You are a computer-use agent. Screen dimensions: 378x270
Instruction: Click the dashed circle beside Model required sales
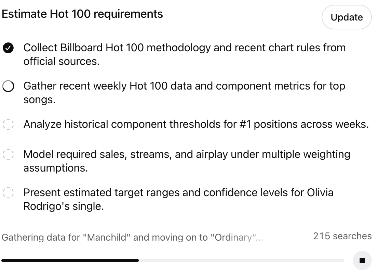[x=8, y=154]
